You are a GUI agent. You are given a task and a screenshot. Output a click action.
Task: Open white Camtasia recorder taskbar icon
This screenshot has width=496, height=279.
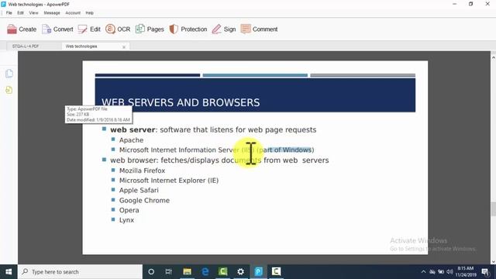click(276, 272)
